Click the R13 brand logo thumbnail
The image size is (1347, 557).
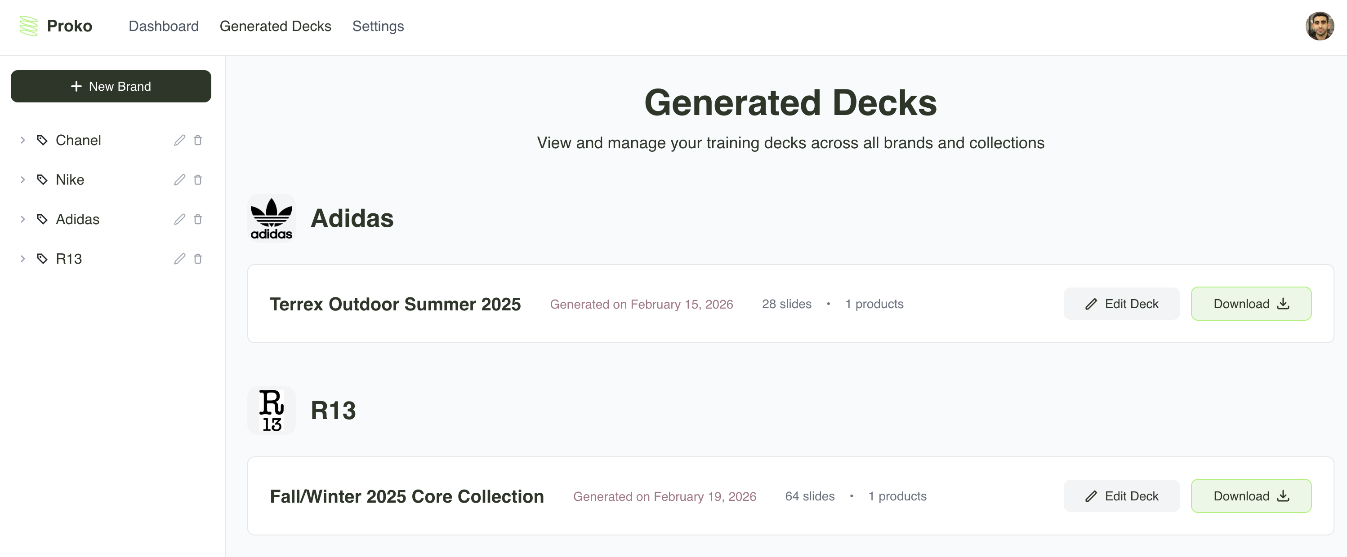272,410
